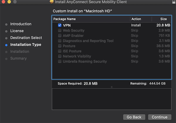Go to the Introduction step in sidebar
The width and height of the screenshot is (176, 123).
pos(21,24)
